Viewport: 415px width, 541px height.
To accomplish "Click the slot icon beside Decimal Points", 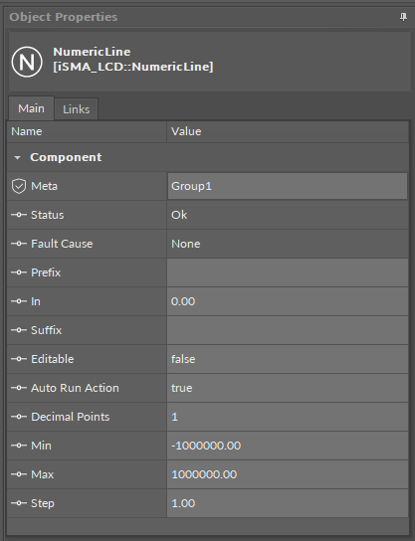I will tap(19, 417).
